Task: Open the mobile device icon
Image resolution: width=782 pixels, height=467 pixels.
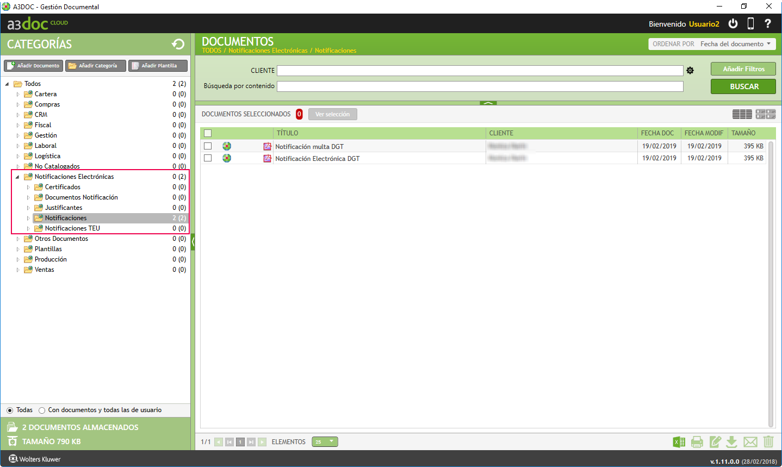Action: (x=750, y=23)
